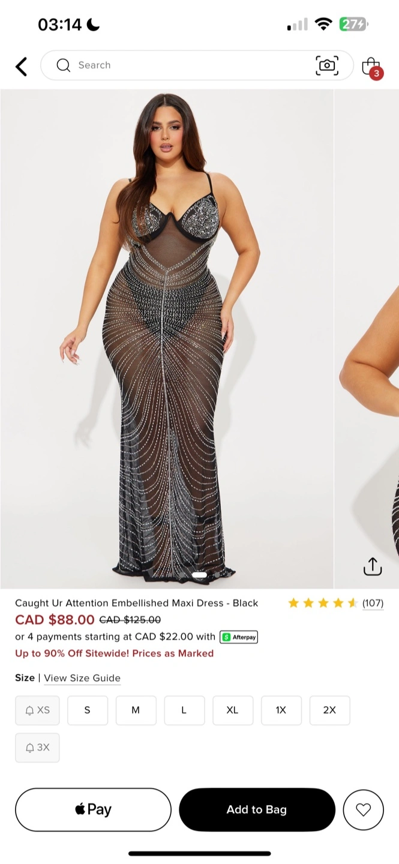Open camera visual search icon
This screenshot has width=399, height=864.
[327, 65]
